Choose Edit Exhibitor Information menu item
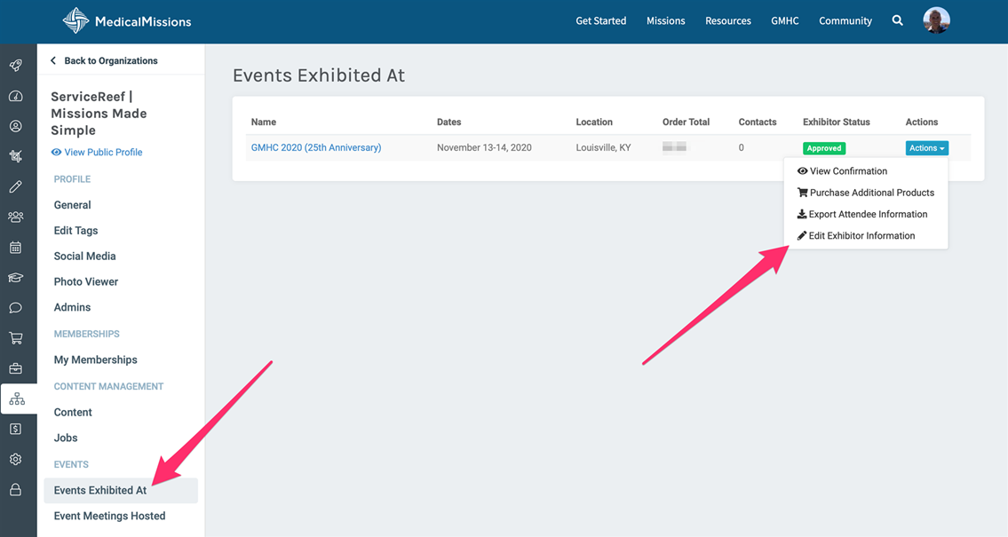 [x=861, y=236]
